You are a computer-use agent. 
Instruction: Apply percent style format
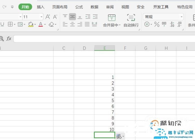click(x=157, y=24)
